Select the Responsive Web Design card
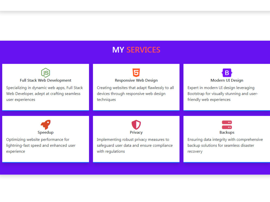 136,87
